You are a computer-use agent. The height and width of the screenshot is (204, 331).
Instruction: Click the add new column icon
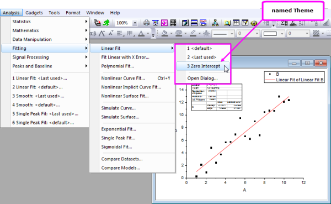point(266,23)
